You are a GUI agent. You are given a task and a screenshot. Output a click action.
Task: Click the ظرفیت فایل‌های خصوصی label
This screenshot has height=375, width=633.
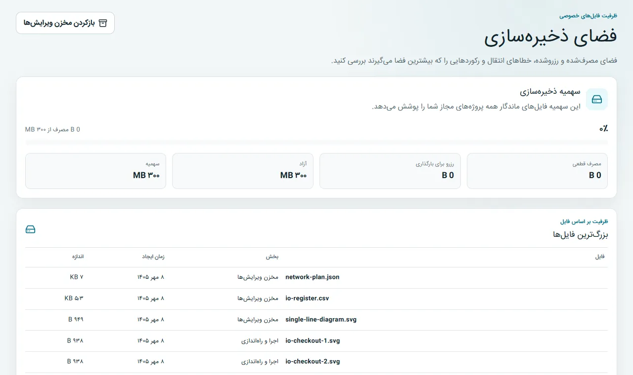588,16
